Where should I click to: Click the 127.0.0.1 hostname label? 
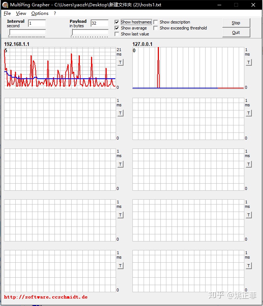pos(143,44)
